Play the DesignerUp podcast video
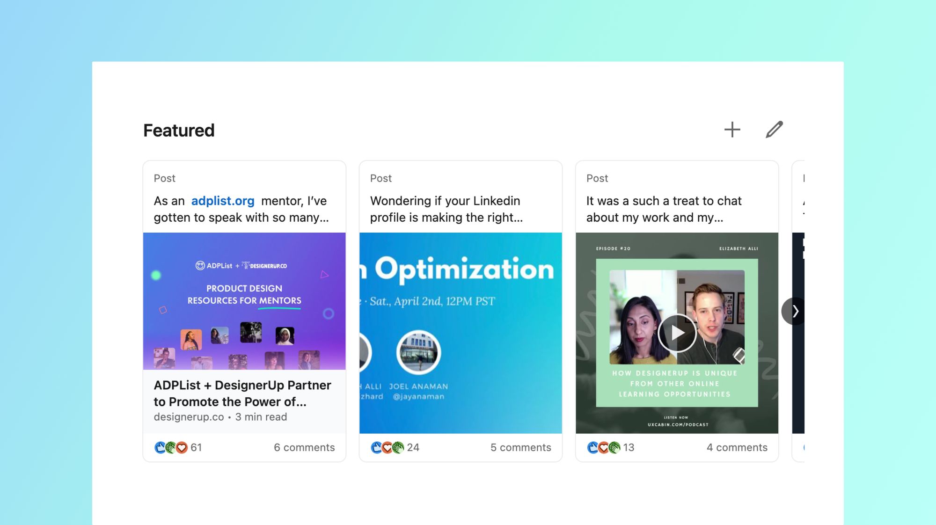 pos(677,333)
